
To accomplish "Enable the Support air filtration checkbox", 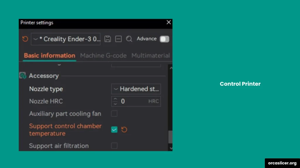I will [x=114, y=146].
